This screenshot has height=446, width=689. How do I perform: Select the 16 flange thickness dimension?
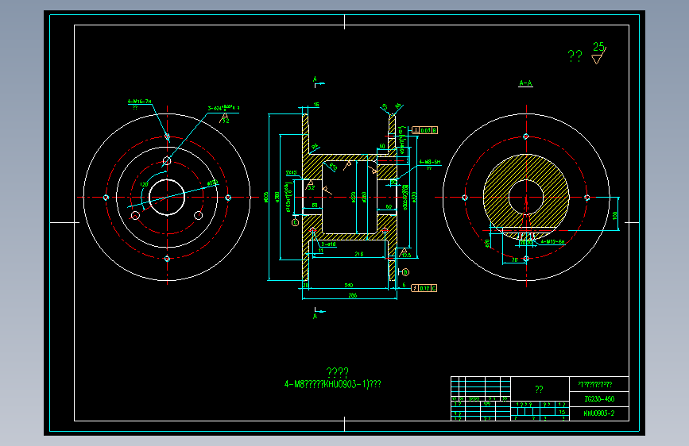pos(316,105)
